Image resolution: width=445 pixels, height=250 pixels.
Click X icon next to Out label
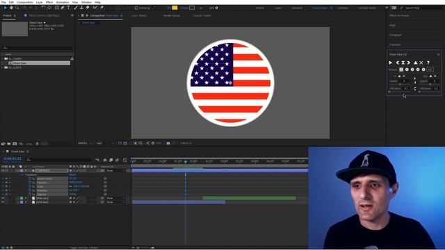[x=435, y=76]
